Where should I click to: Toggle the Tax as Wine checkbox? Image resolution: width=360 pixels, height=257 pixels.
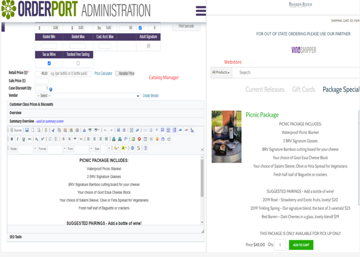(x=49, y=63)
